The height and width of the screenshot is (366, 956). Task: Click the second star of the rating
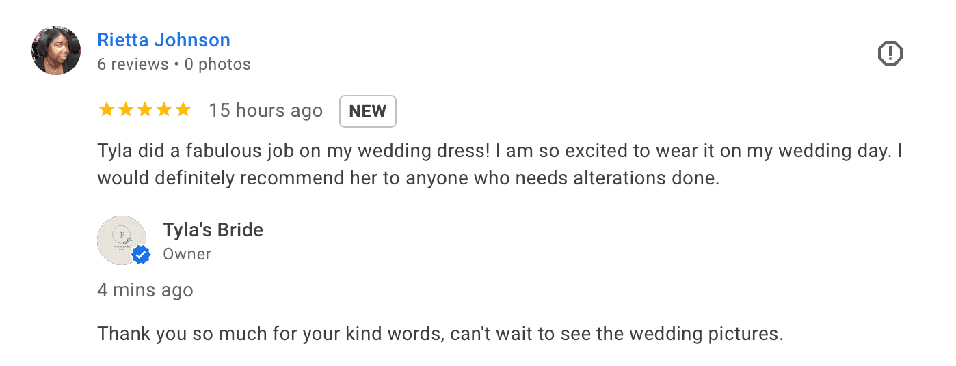click(x=126, y=110)
